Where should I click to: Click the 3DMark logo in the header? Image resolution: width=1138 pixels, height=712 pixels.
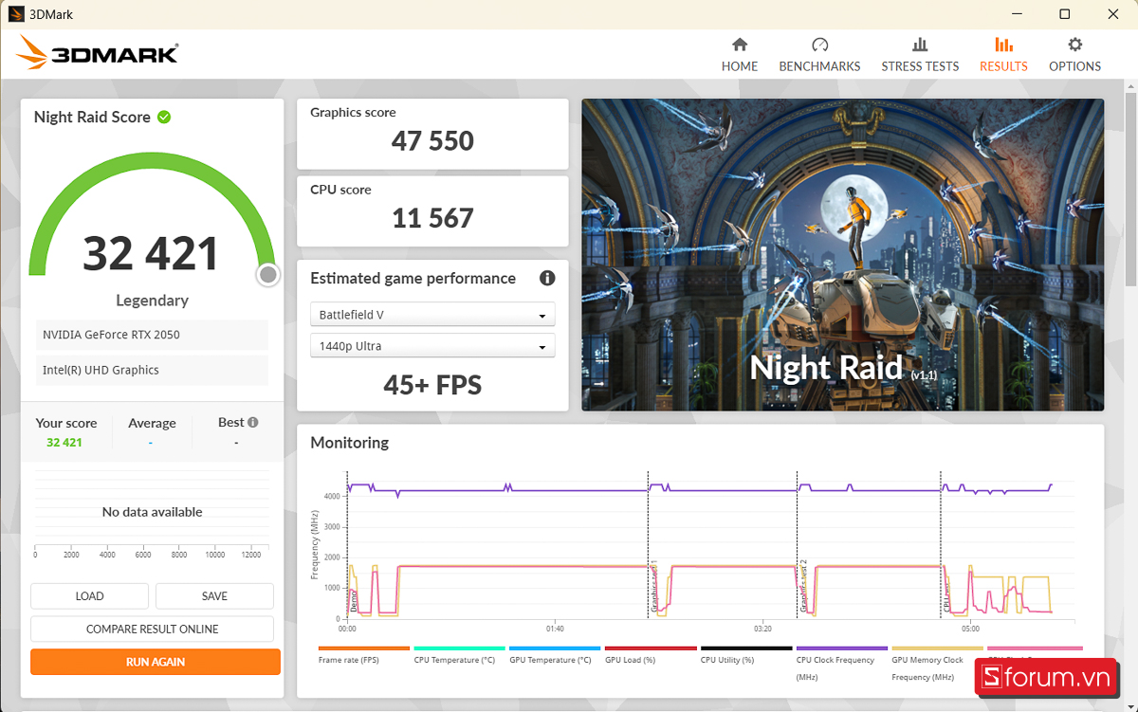point(97,53)
